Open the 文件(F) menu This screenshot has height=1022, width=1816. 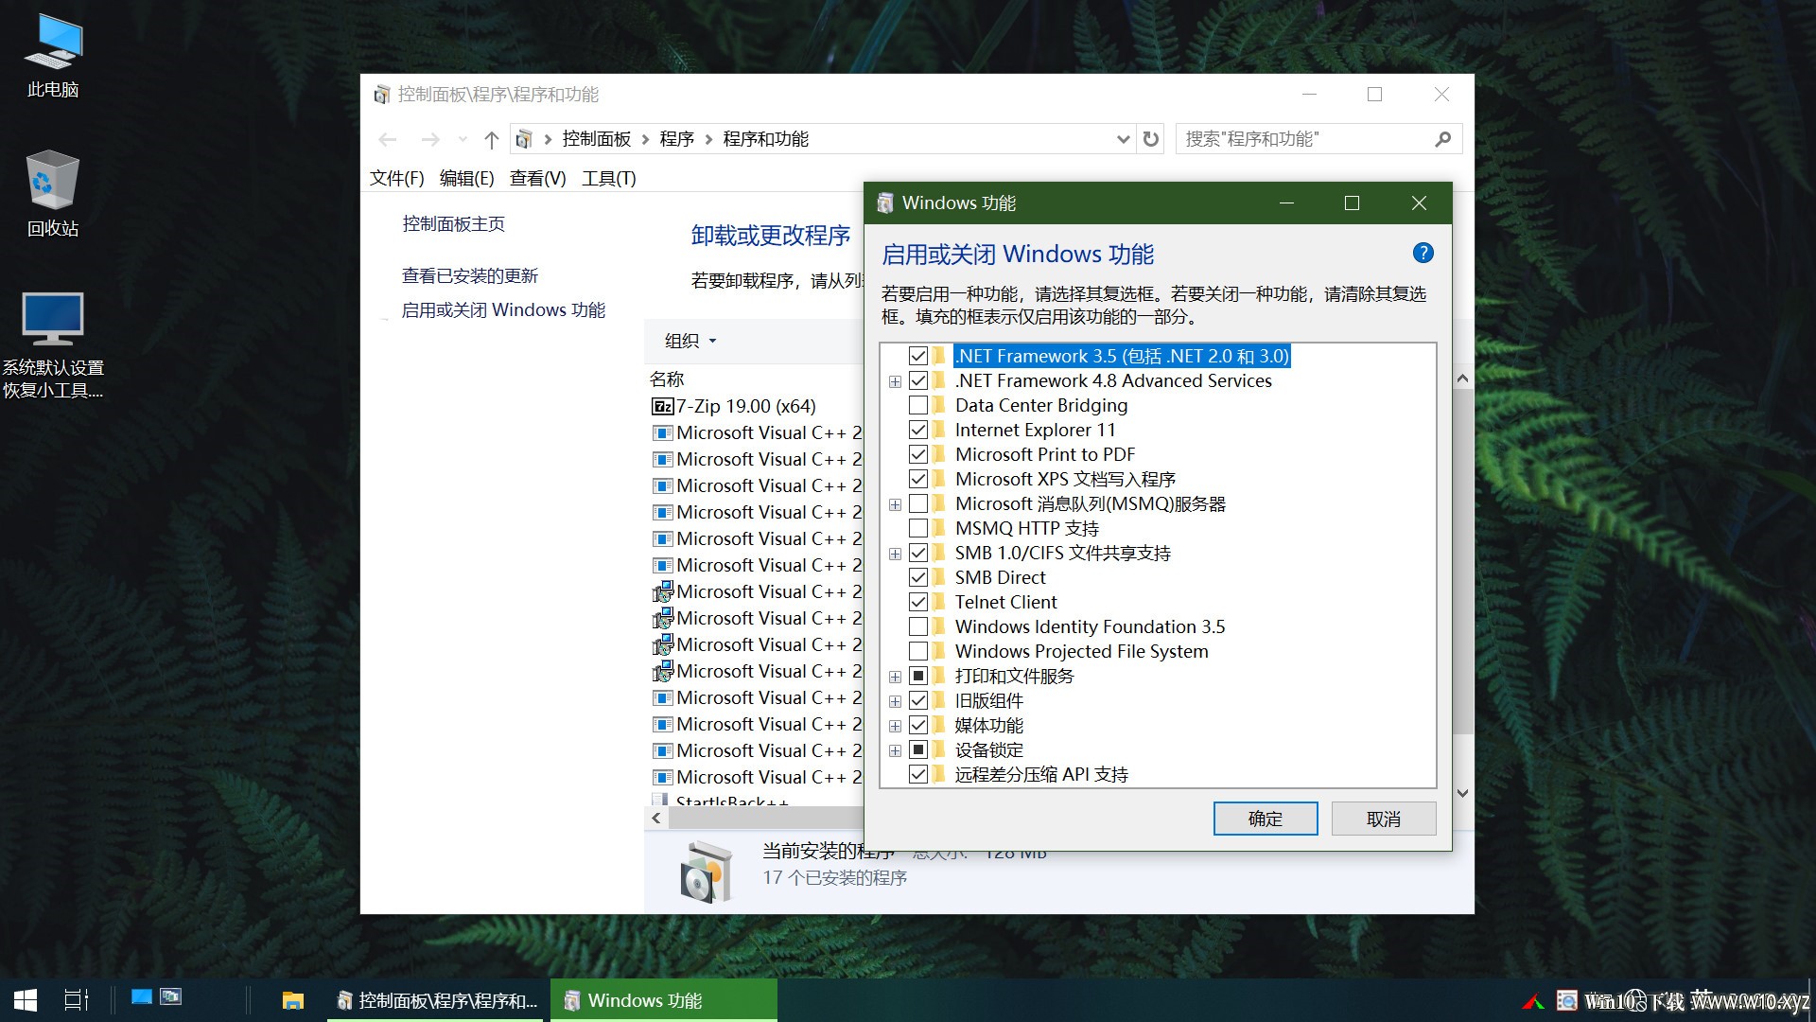point(397,178)
